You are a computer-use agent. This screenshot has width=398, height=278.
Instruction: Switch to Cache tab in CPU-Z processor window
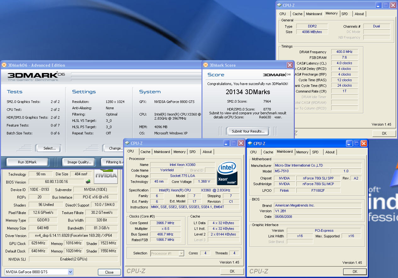click(145, 152)
